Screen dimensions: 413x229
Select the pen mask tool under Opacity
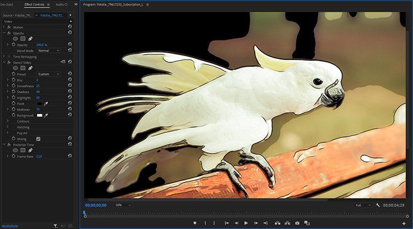[31, 38]
